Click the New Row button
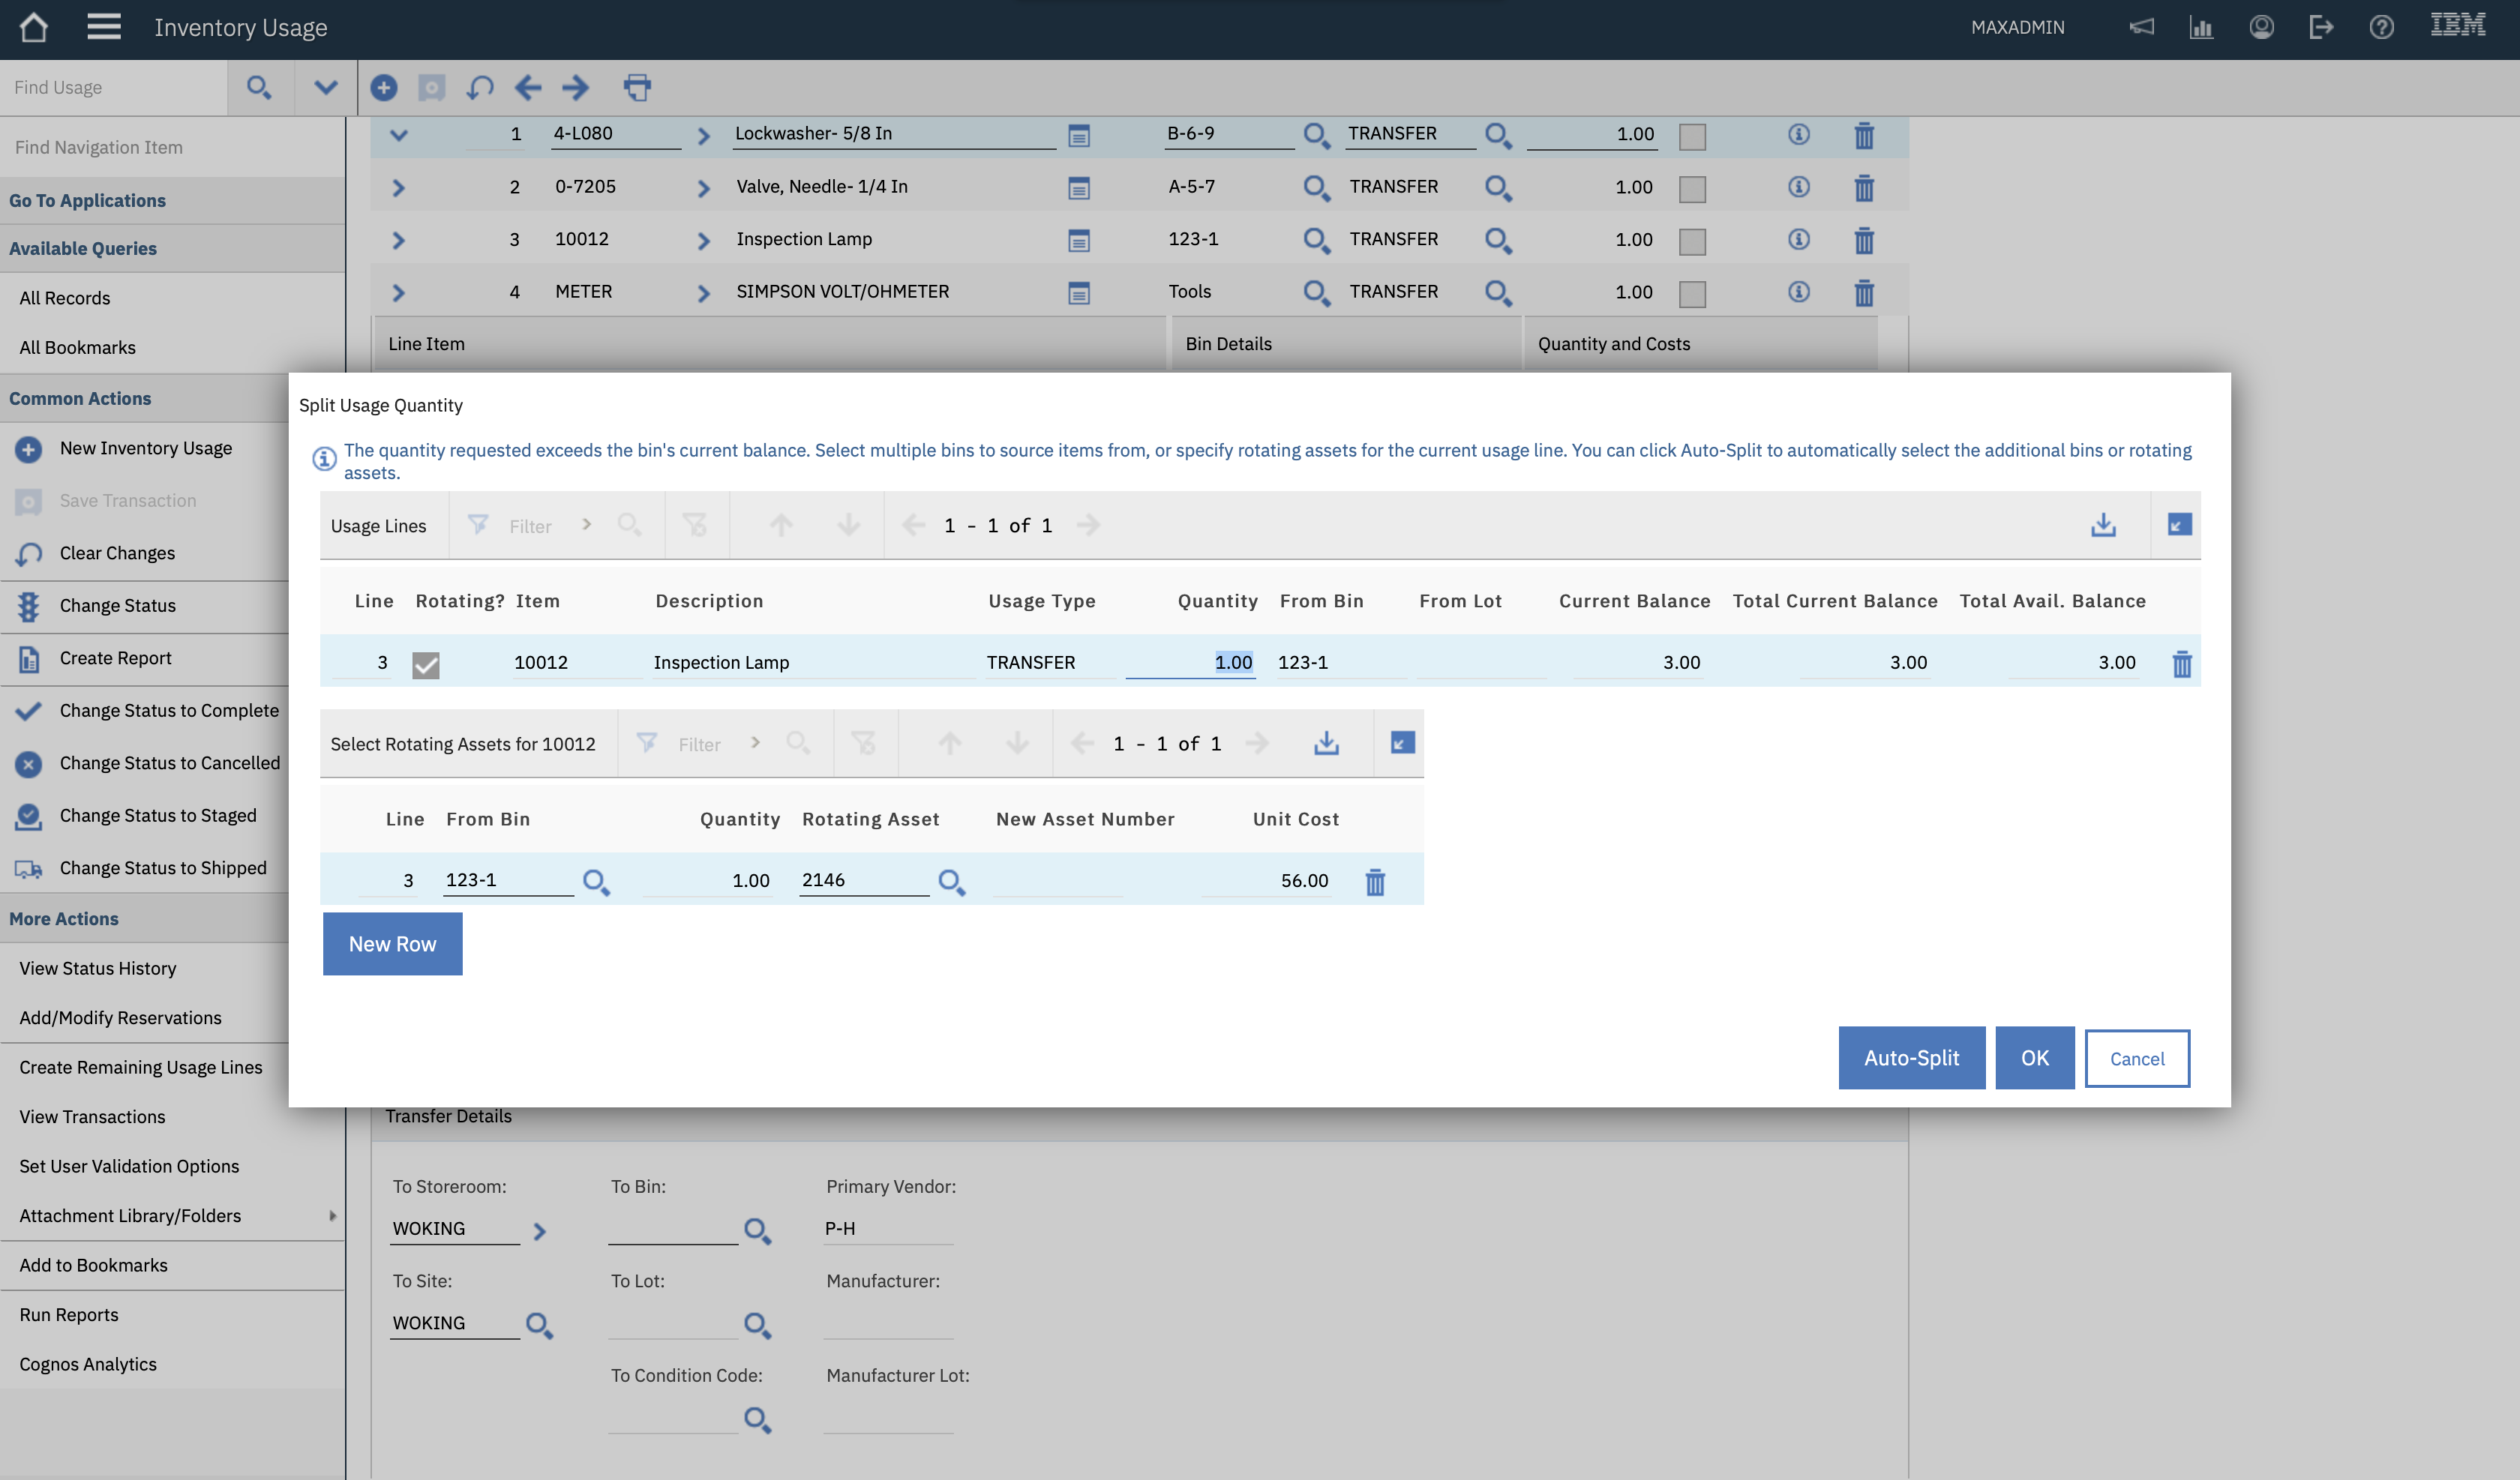2520x1480 pixels. coord(392,943)
